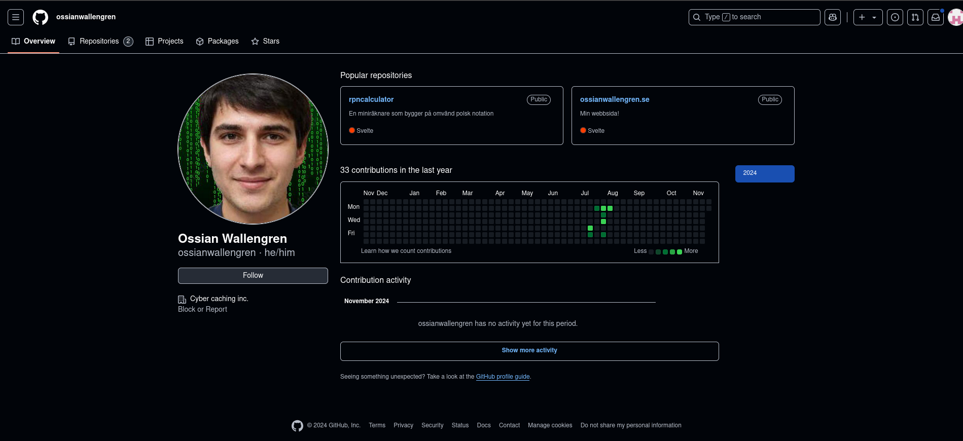Open Terms footer link

tap(377, 425)
